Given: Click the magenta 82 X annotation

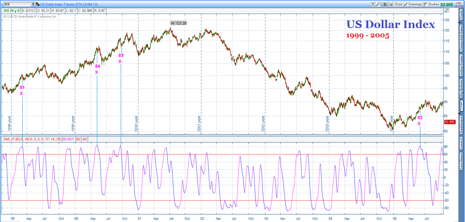Looking at the screenshot, I should click(x=420, y=120).
